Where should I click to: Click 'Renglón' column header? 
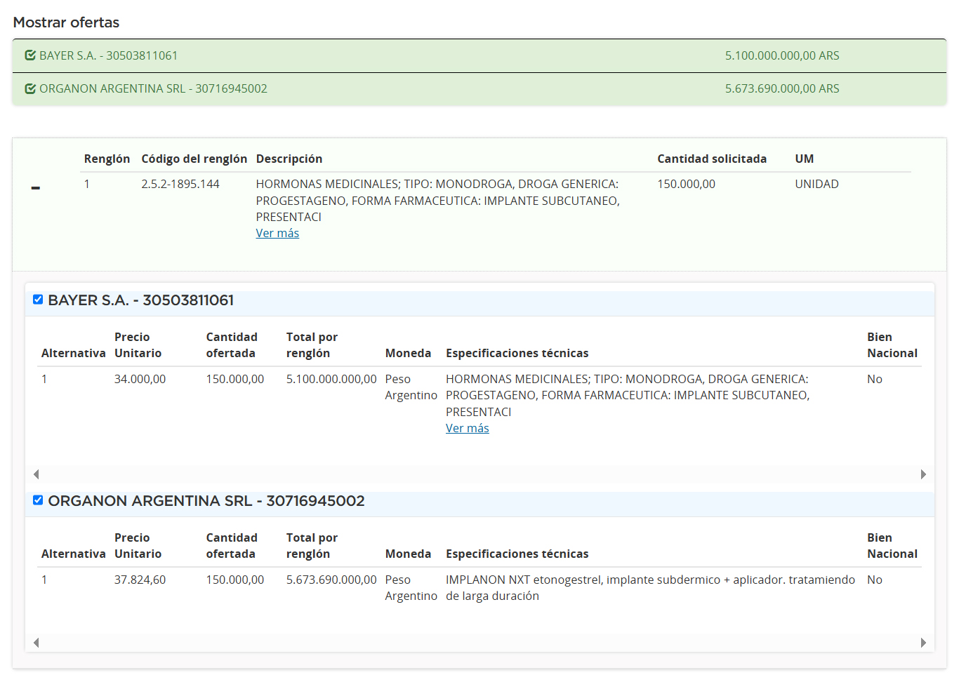tap(107, 159)
